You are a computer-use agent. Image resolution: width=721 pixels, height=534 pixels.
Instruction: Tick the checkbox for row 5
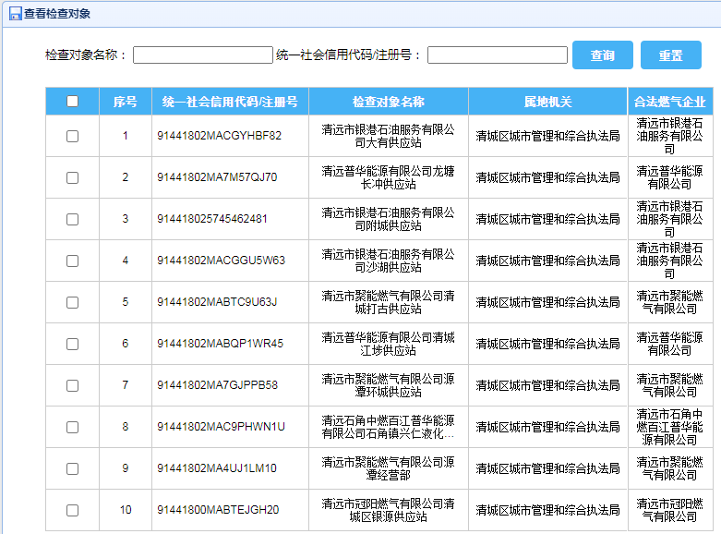click(73, 302)
